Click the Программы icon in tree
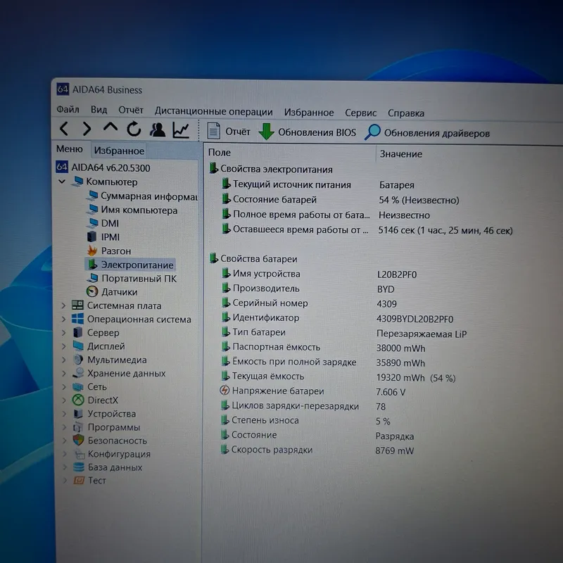Screen dimensions: 563x563 78,427
